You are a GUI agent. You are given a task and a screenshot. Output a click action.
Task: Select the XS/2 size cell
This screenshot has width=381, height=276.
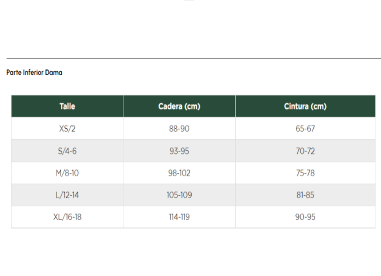coord(67,129)
